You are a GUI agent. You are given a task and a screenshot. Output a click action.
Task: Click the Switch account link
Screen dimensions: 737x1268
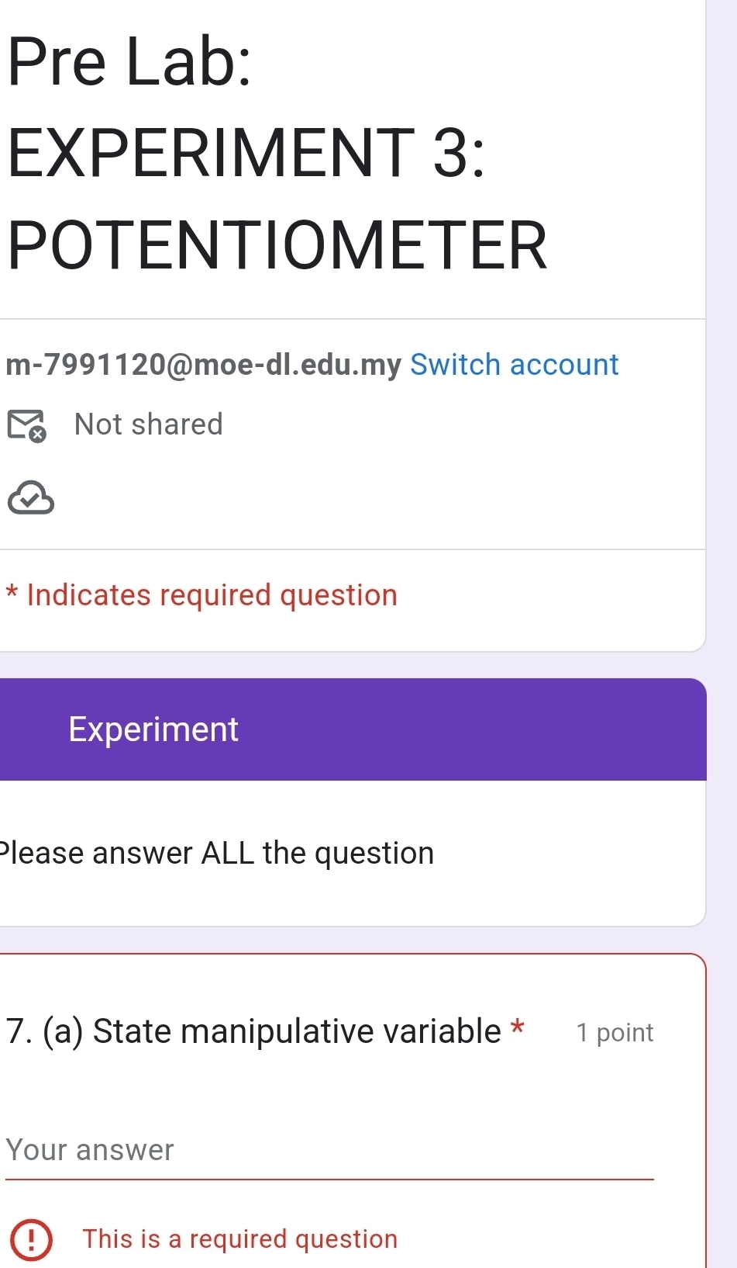[514, 365]
